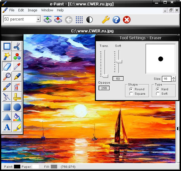181x171 pixels.
Task: Increase eraser size with up stepper
Action: (x=174, y=78)
